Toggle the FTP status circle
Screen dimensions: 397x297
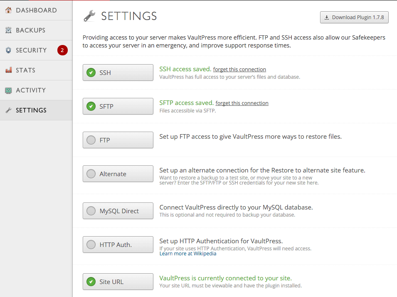click(x=91, y=140)
